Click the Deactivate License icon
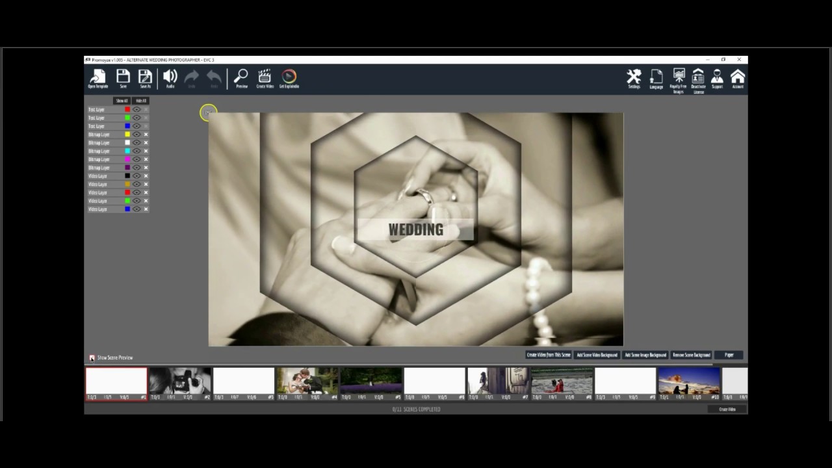The height and width of the screenshot is (468, 832). tap(698, 81)
